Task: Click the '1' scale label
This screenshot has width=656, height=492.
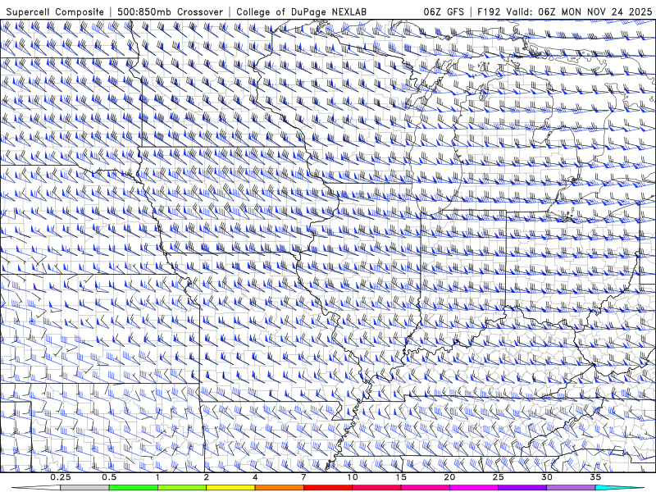Action: [x=157, y=477]
